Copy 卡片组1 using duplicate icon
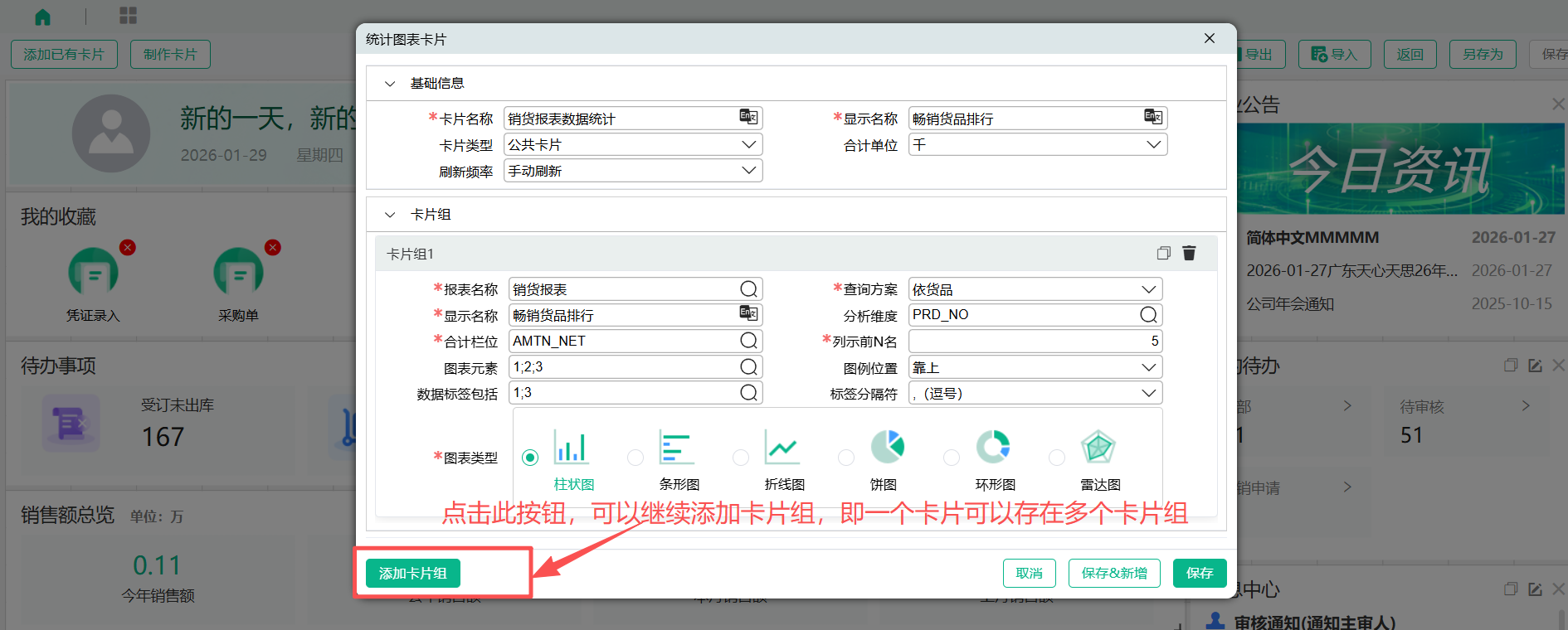 1163,254
